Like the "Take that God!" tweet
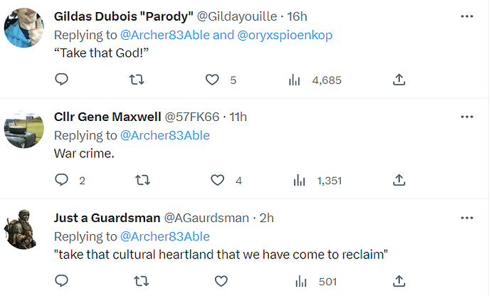 click(212, 80)
